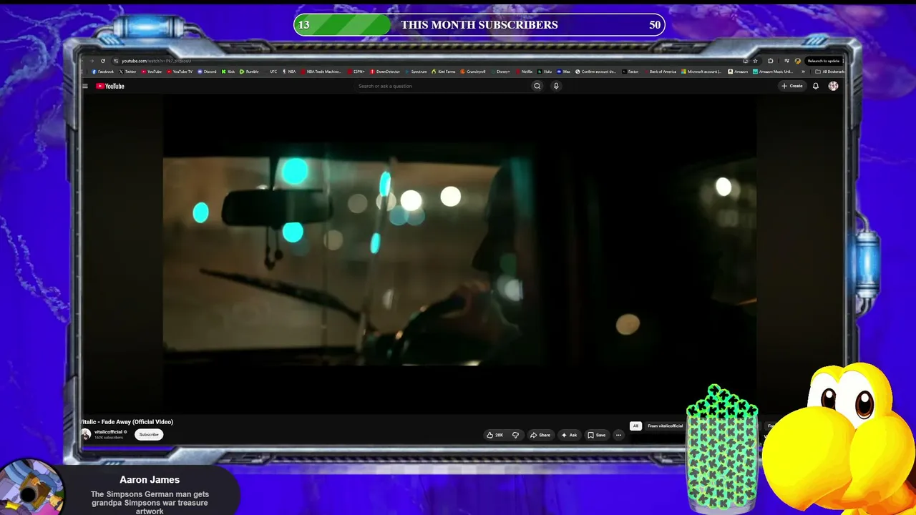Open the Netflix bookmark
Screen dimensions: 916x515
coord(525,72)
